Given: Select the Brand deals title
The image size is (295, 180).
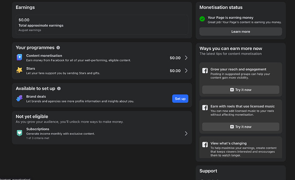Looking at the screenshot, I should 36,97.
